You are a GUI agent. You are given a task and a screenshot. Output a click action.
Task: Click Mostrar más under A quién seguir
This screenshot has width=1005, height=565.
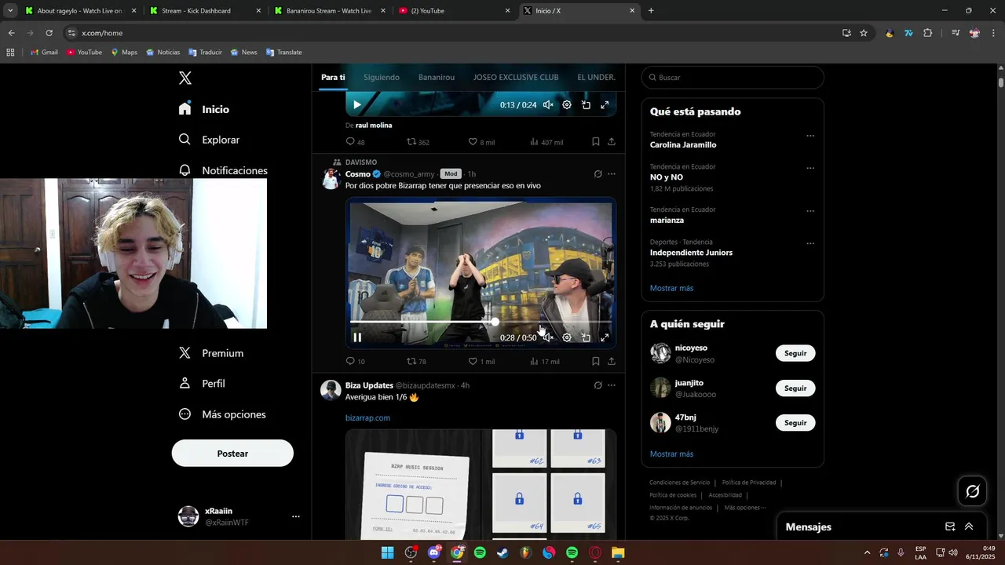coord(671,454)
